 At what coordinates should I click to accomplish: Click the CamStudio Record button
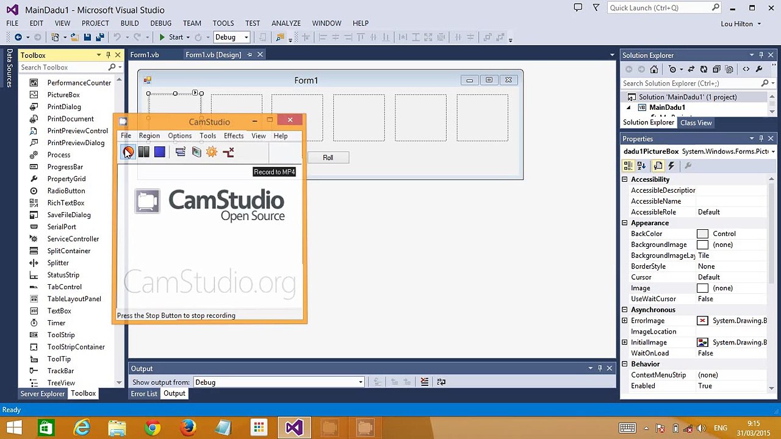[x=128, y=152]
